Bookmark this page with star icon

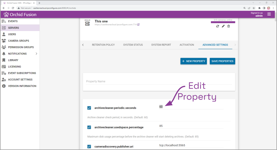(254, 8)
